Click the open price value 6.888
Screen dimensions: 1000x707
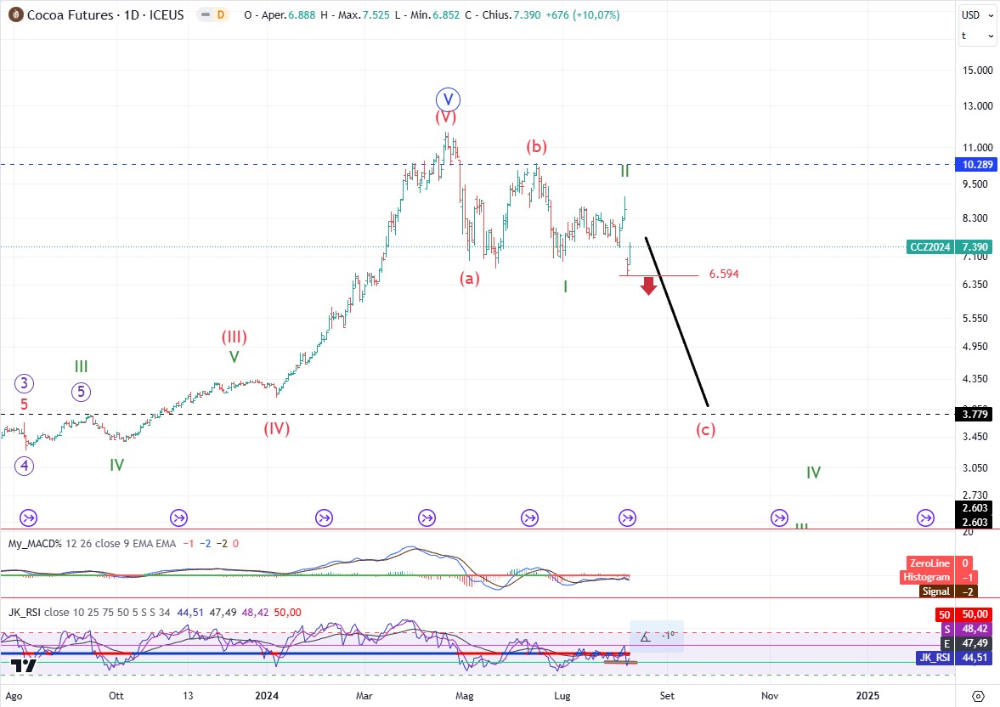[x=302, y=14]
